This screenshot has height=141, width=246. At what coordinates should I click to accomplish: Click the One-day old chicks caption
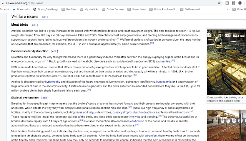[225, 99]
